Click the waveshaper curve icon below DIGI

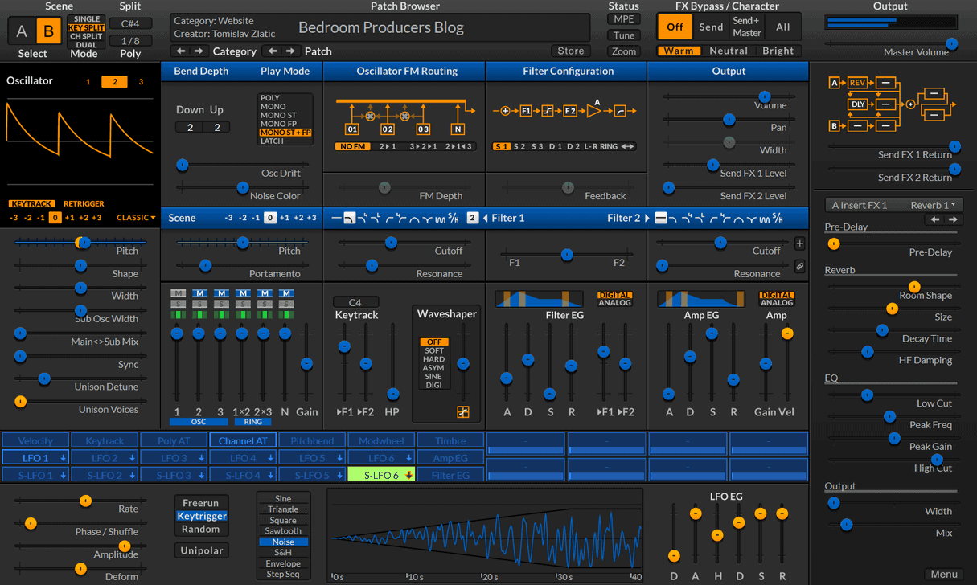pyautogui.click(x=463, y=412)
